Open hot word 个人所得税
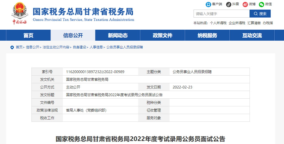This screenshot has height=144, width=284. pos(218,23)
